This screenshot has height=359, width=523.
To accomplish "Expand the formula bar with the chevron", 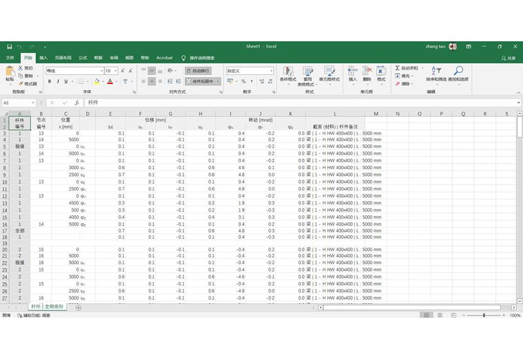I will click(518, 102).
